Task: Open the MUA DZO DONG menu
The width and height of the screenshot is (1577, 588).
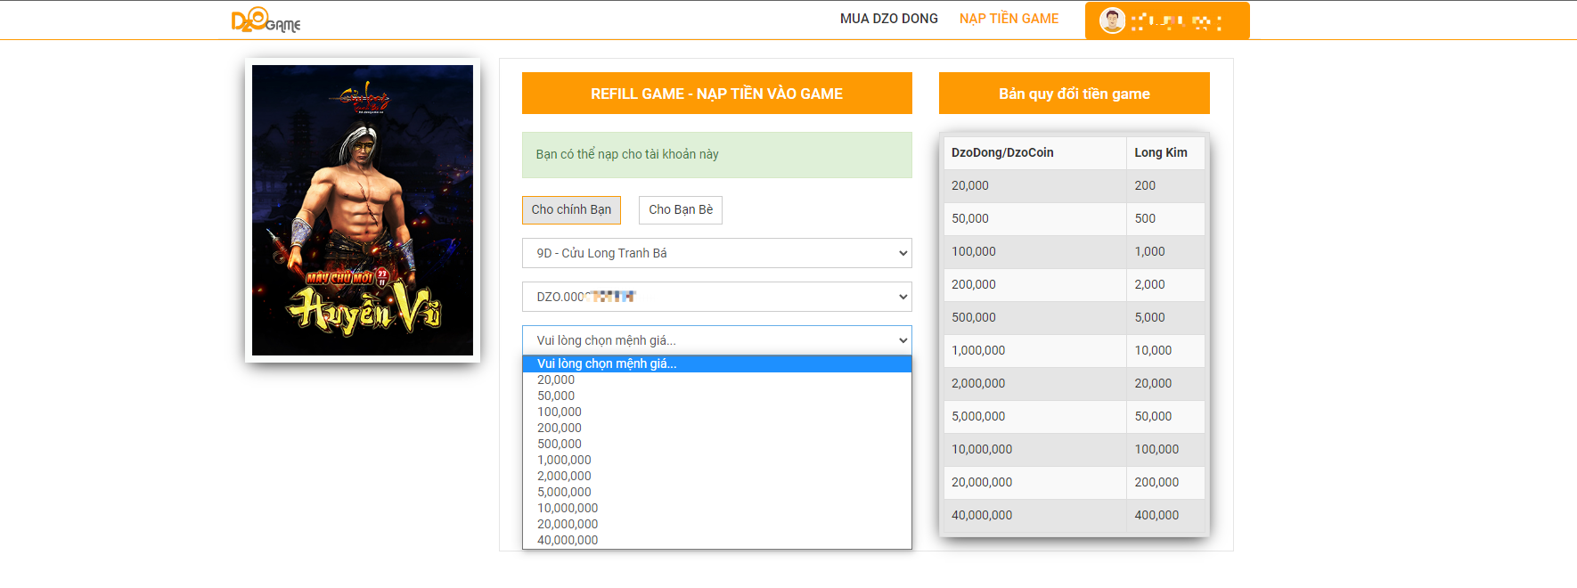Action: (x=889, y=19)
